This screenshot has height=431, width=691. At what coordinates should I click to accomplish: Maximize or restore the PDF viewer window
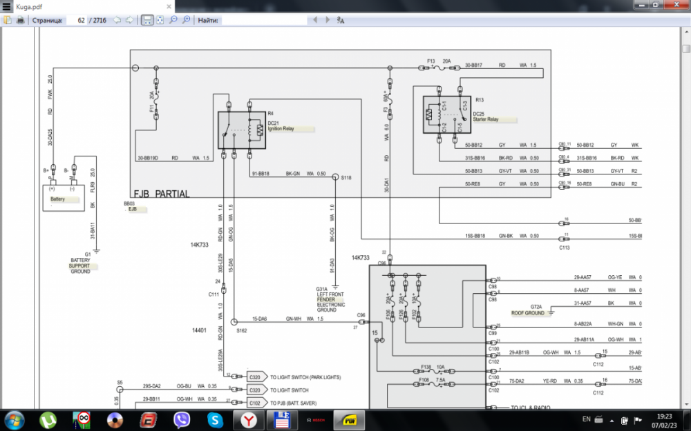click(656, 4)
